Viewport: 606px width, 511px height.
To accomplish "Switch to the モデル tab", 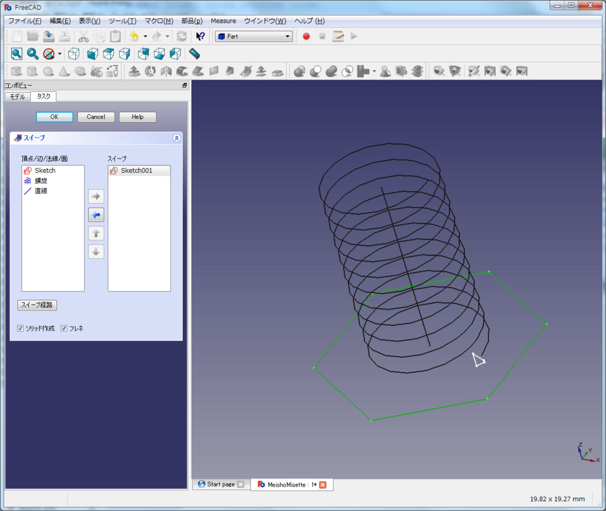I will click(x=18, y=96).
